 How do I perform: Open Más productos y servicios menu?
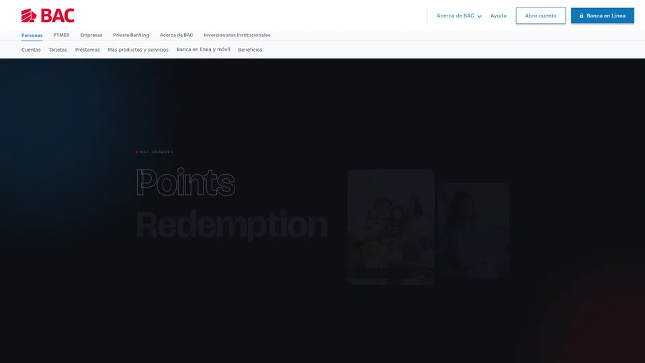[x=138, y=50]
